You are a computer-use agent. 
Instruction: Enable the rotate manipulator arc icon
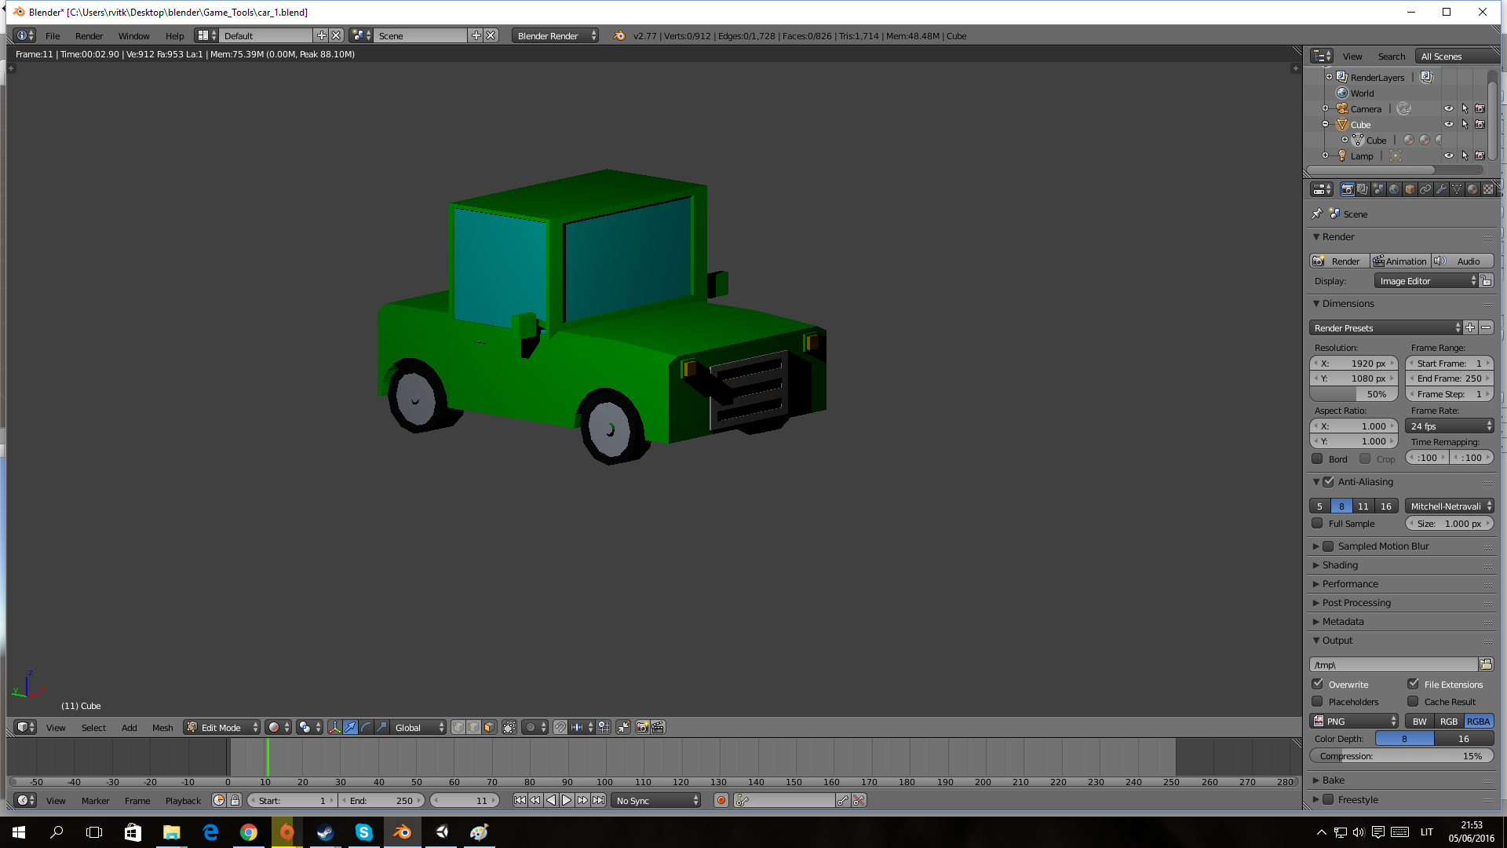point(366,727)
